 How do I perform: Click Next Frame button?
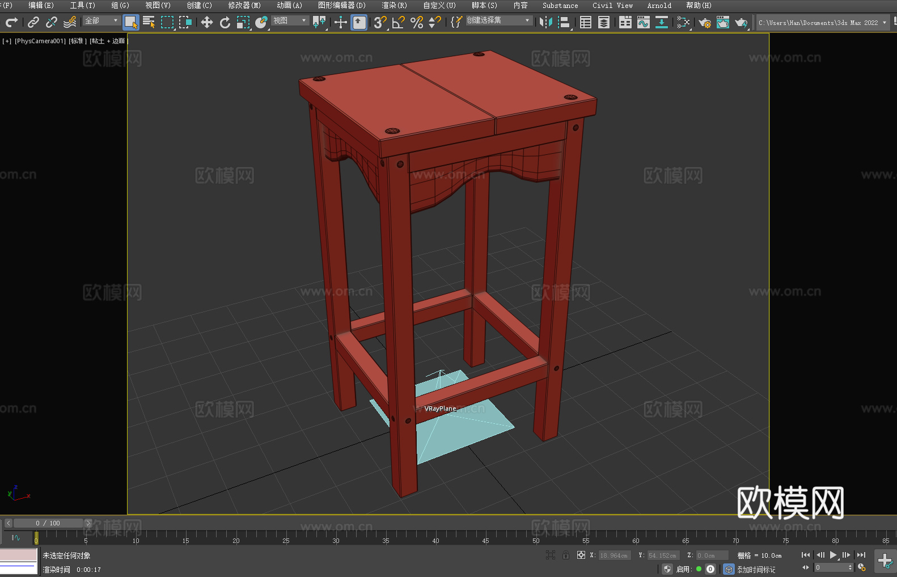click(x=847, y=555)
